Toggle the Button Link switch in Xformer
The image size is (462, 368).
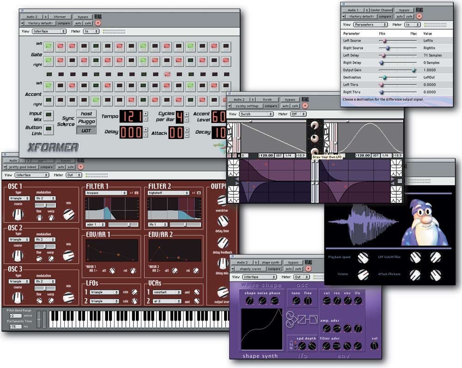point(49,129)
